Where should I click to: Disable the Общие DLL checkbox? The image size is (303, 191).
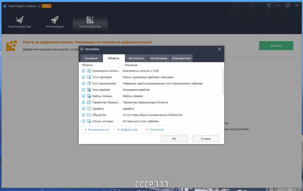pos(83,115)
